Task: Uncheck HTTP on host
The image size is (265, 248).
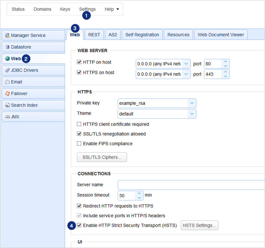Action: (79, 62)
